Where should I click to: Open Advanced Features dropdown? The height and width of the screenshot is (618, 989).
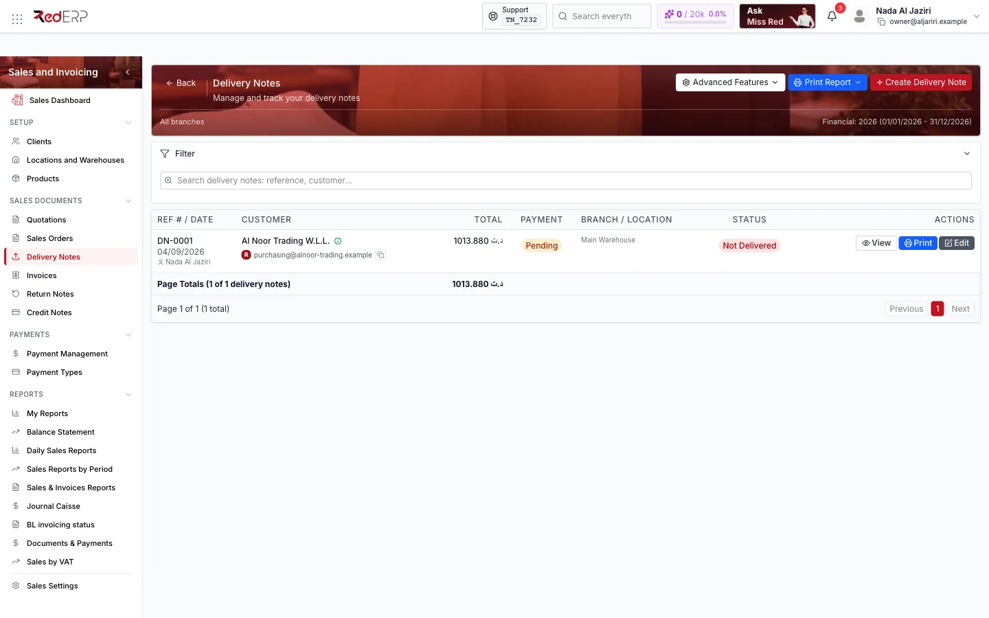(x=730, y=82)
